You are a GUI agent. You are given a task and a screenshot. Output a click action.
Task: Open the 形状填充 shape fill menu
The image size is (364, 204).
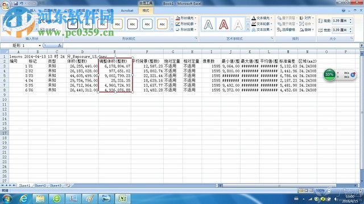tap(186, 18)
